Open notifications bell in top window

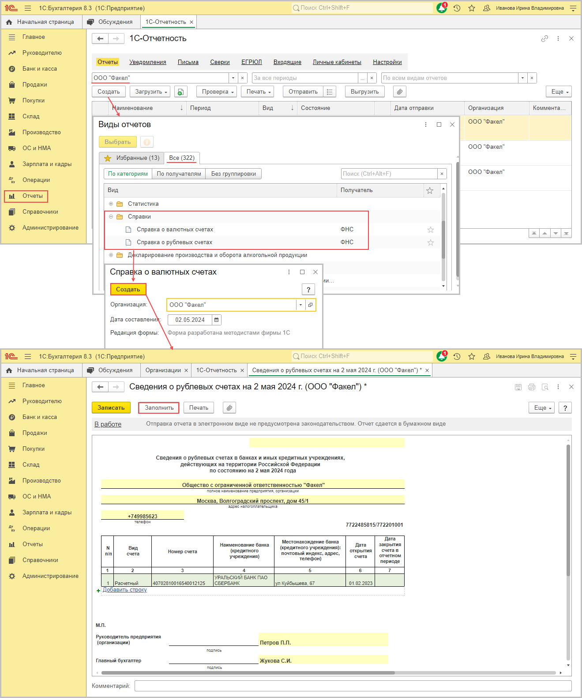[442, 8]
